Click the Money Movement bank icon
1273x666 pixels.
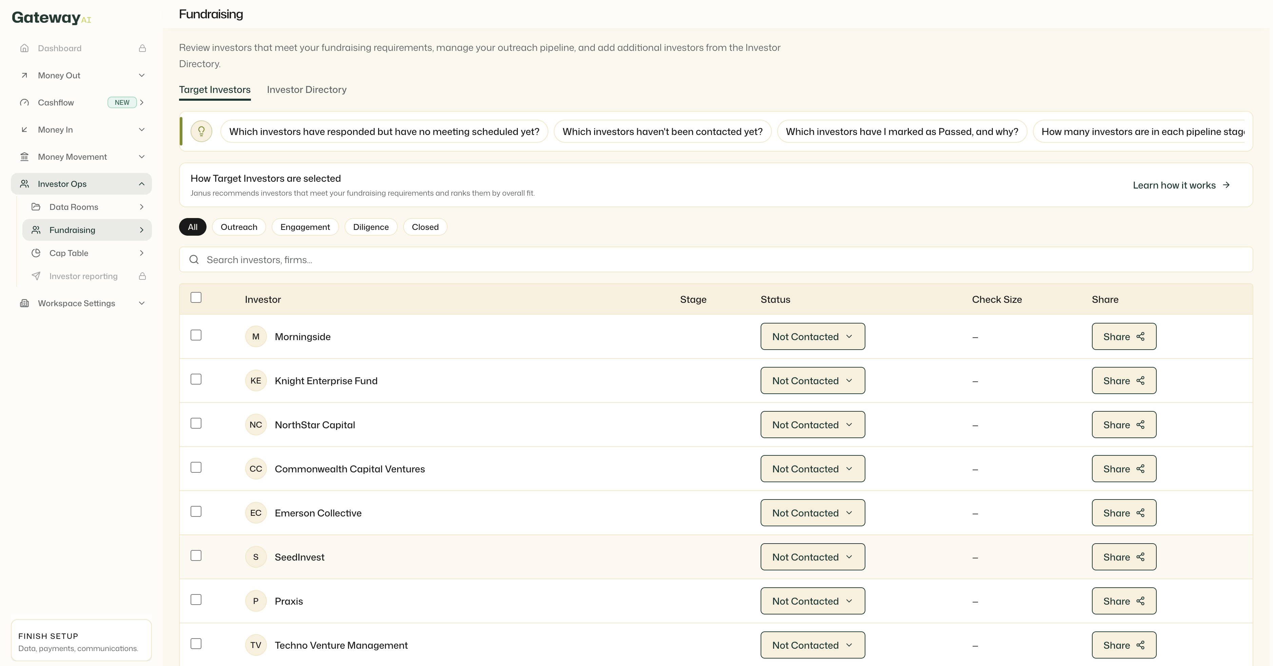click(x=24, y=157)
